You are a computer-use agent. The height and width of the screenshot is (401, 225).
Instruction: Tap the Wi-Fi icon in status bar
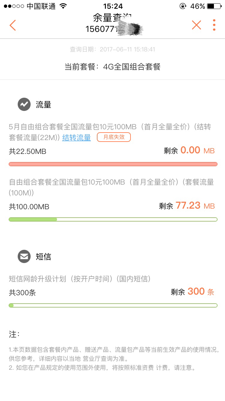pyautogui.click(x=63, y=6)
